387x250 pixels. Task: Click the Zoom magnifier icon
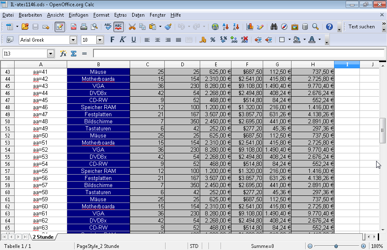click(315, 27)
